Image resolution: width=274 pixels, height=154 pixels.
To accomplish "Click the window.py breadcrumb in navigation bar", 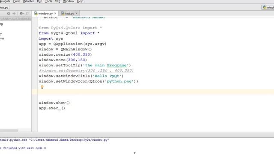I will (4, 8).
